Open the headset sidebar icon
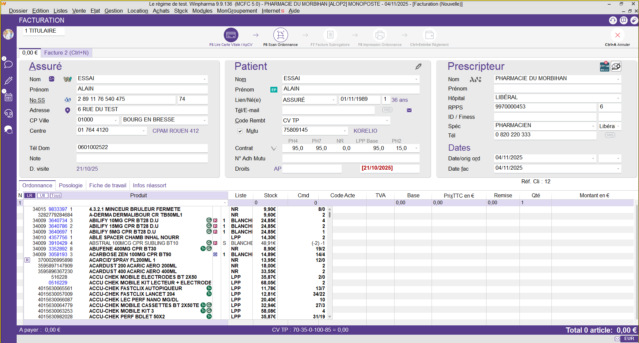The image size is (639, 343). pos(8,113)
